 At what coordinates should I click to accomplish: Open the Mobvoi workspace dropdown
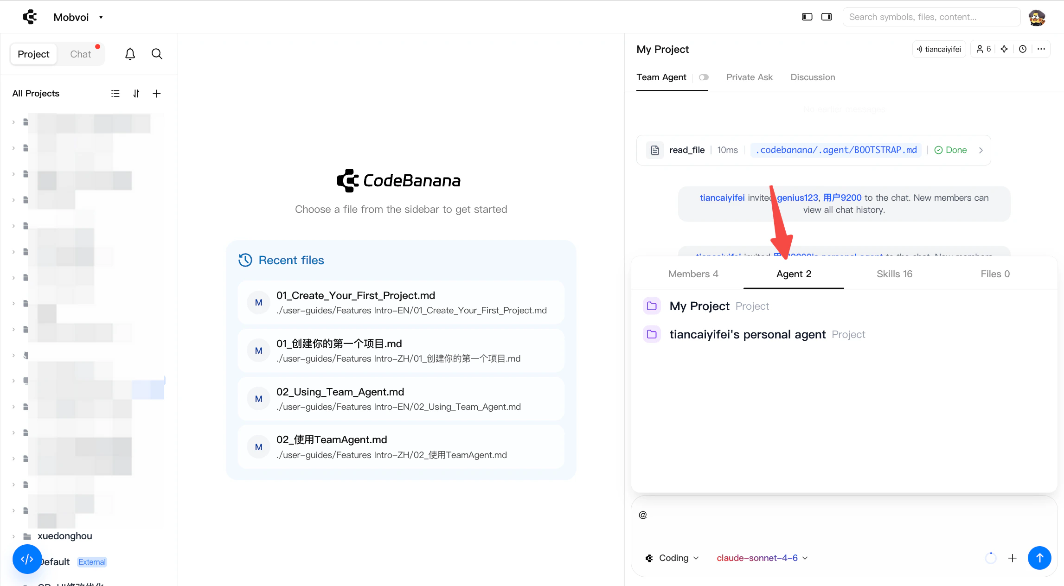[78, 17]
